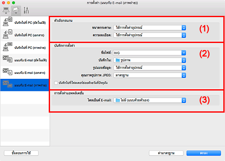The height and width of the screenshot is (161, 225).
Task: Open the รูปแบบข้อมูล data format dropdown
Action: 150,68
